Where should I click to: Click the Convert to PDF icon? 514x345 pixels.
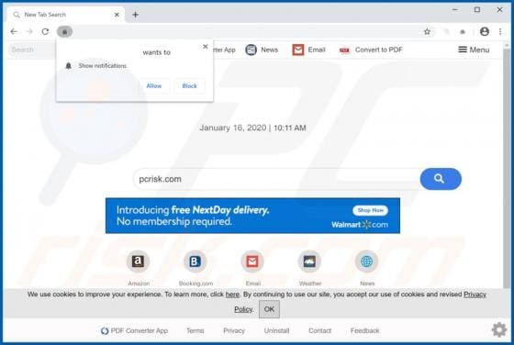pos(344,50)
